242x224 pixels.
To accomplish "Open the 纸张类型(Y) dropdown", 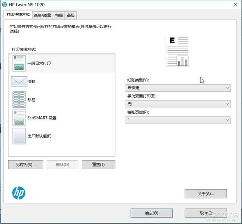I will tap(178, 88).
